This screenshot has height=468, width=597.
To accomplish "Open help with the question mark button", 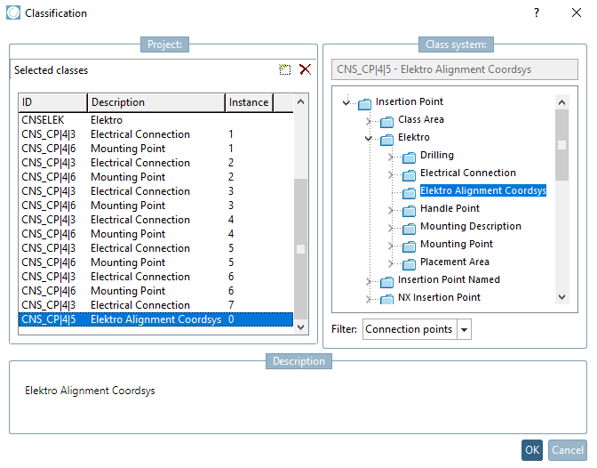I will click(536, 13).
